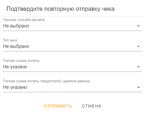
Task: Click the arrow icon for Тип чека
Action: point(139,46)
